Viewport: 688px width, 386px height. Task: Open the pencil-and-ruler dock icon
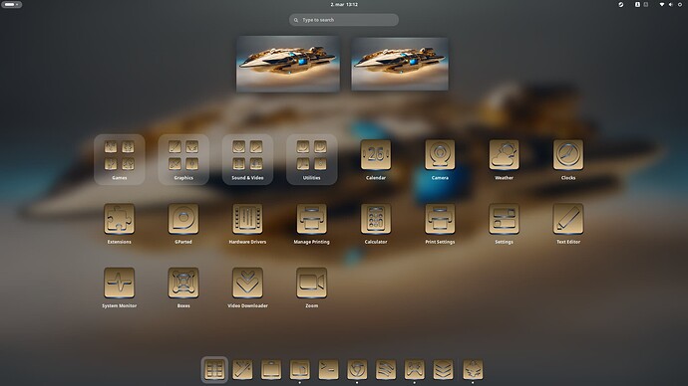(242, 370)
